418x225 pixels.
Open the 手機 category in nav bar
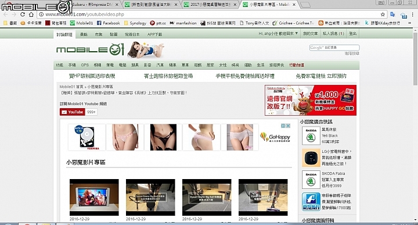[x=72, y=65]
